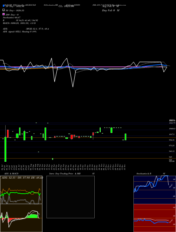The height and width of the screenshot is (232, 176).
Task: Select the '20 Day' moving average label
Action: click(15, 6)
